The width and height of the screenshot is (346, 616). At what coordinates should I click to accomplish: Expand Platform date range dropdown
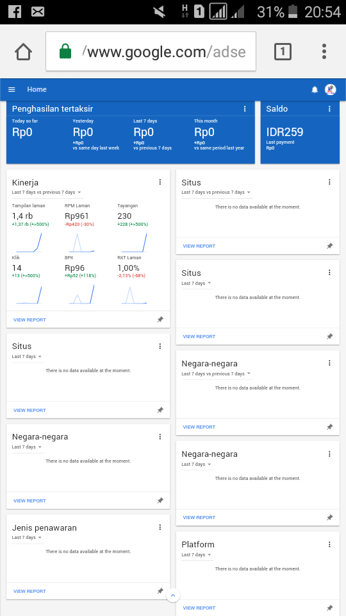coord(196,554)
